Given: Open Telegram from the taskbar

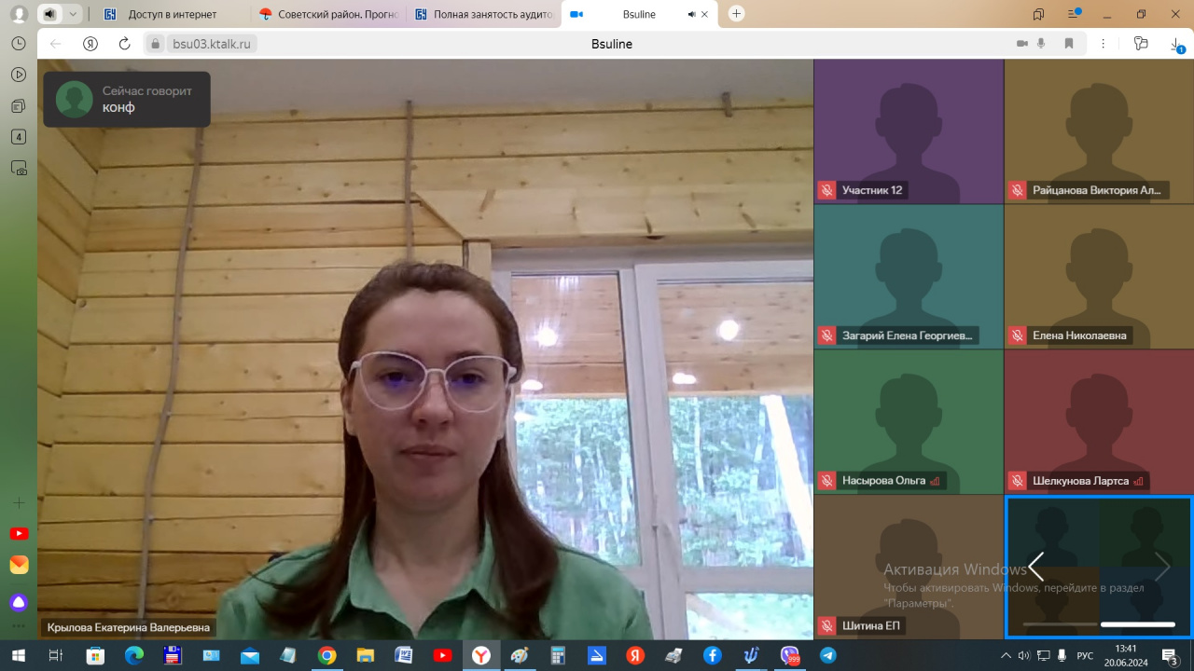Looking at the screenshot, I should point(827,655).
